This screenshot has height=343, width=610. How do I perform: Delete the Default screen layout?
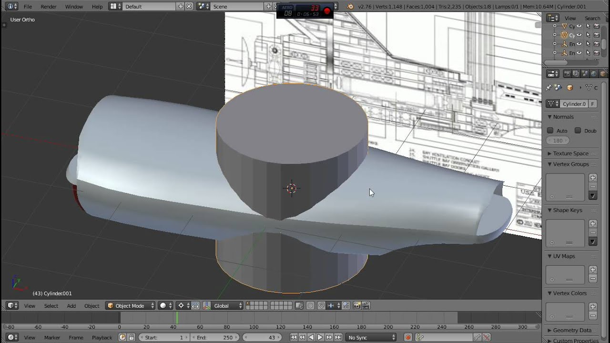[189, 7]
